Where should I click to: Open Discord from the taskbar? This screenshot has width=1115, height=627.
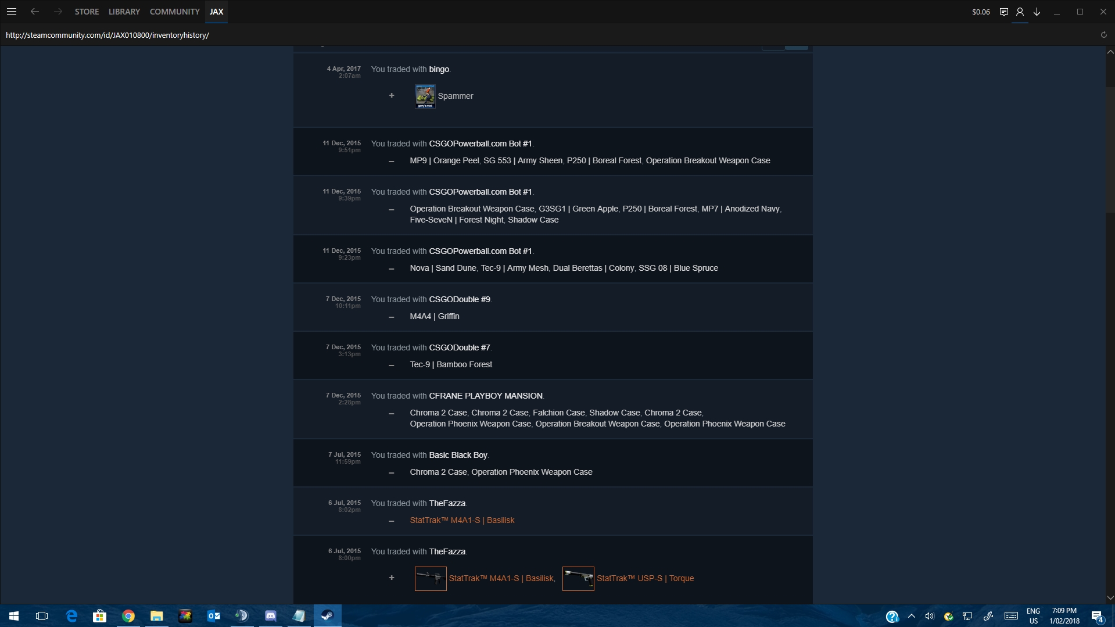(x=271, y=616)
